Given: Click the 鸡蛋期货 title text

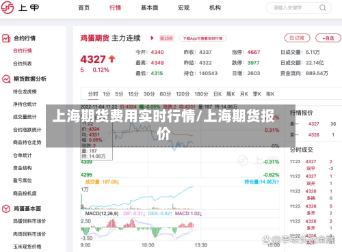Looking at the screenshot, I should tap(94, 38).
